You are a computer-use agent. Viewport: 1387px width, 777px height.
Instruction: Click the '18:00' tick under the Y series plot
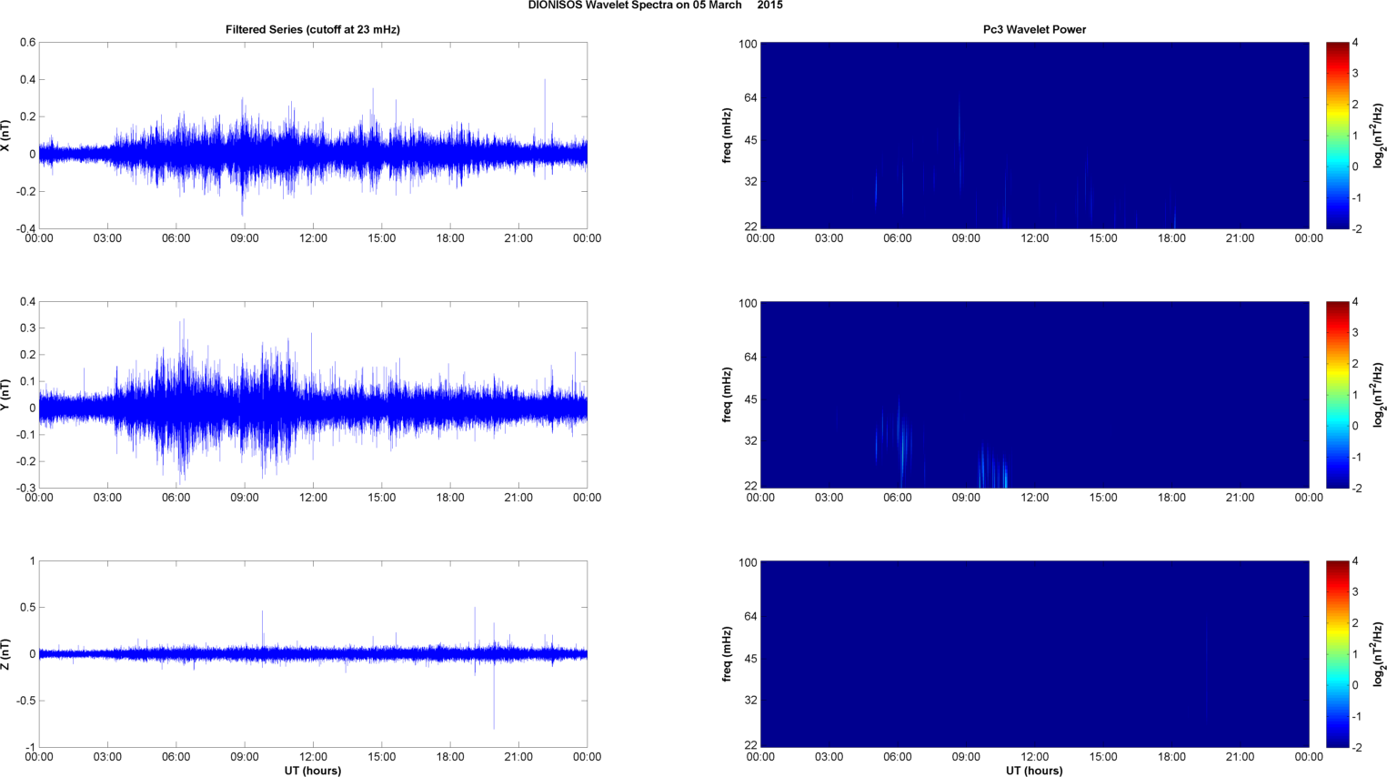tap(450, 498)
